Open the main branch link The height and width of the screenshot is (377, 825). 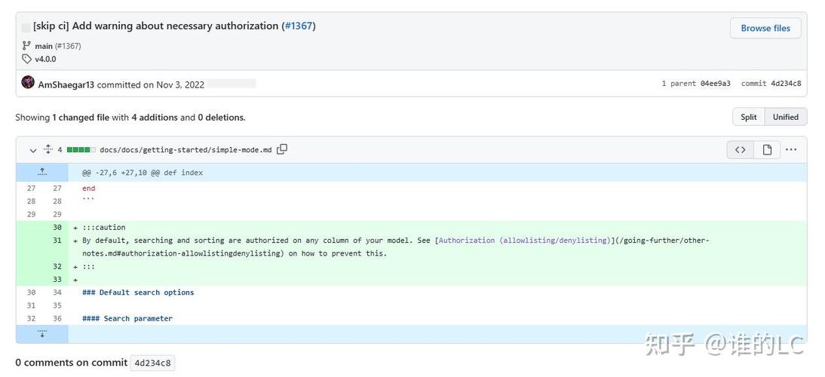(x=44, y=46)
